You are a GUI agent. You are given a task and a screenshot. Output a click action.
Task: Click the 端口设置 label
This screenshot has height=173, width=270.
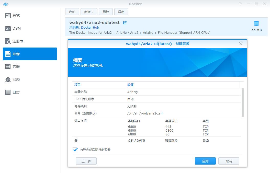(x=81, y=121)
